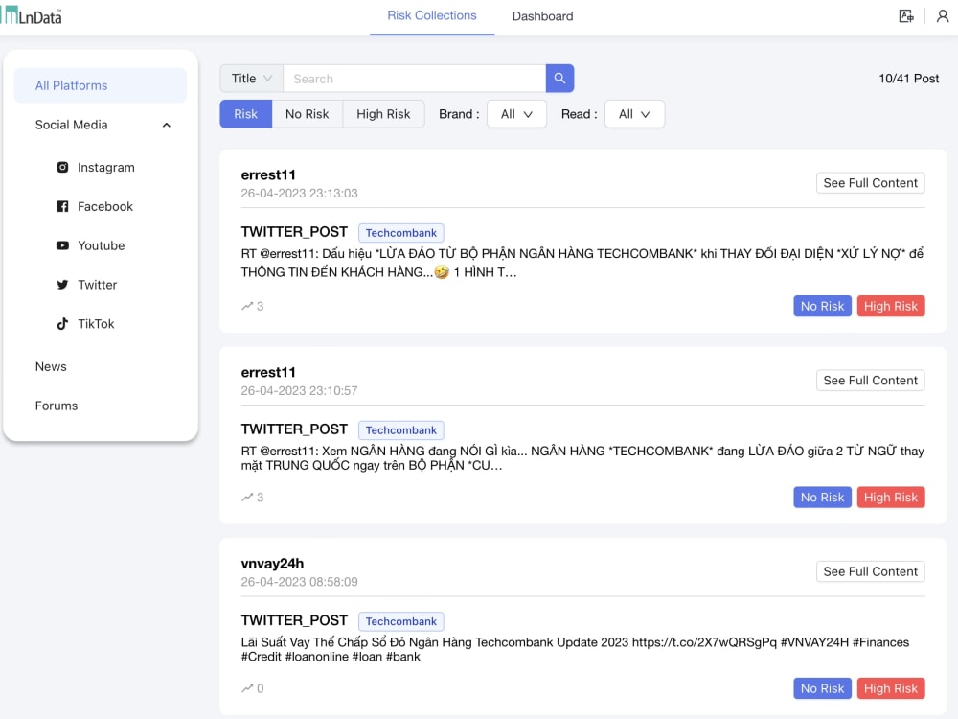Click trend icon on vnvay24h post
This screenshot has width=958, height=719.
point(247,688)
